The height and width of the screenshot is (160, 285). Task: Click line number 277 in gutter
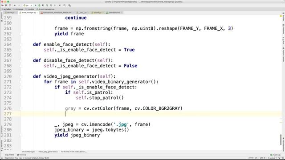point(8,114)
